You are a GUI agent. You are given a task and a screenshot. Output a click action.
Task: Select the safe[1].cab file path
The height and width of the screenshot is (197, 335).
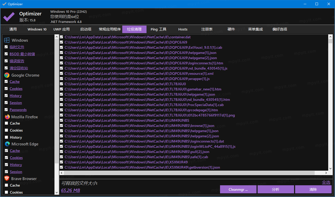point(136,157)
